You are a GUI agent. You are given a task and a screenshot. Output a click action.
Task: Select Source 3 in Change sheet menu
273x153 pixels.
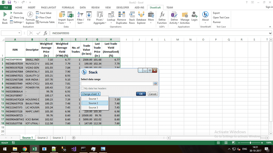click(95, 107)
